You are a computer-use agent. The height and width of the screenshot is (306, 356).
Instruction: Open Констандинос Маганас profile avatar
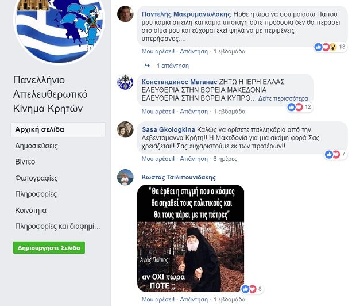coord(125,82)
